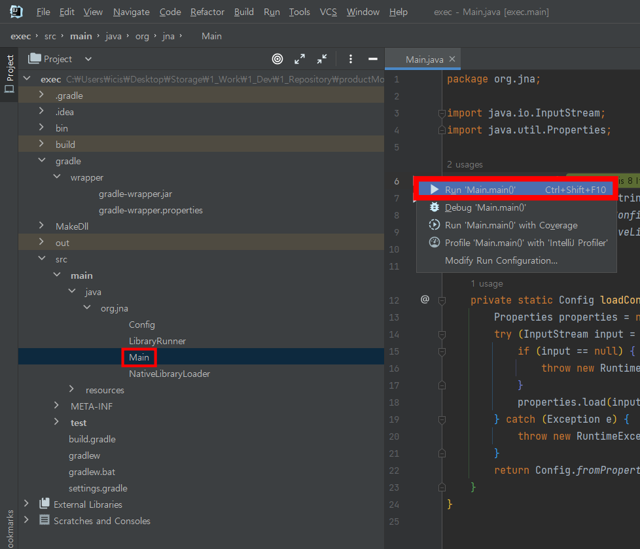Click the coverage run icon in context menu
640x549 pixels.
pyautogui.click(x=435, y=224)
